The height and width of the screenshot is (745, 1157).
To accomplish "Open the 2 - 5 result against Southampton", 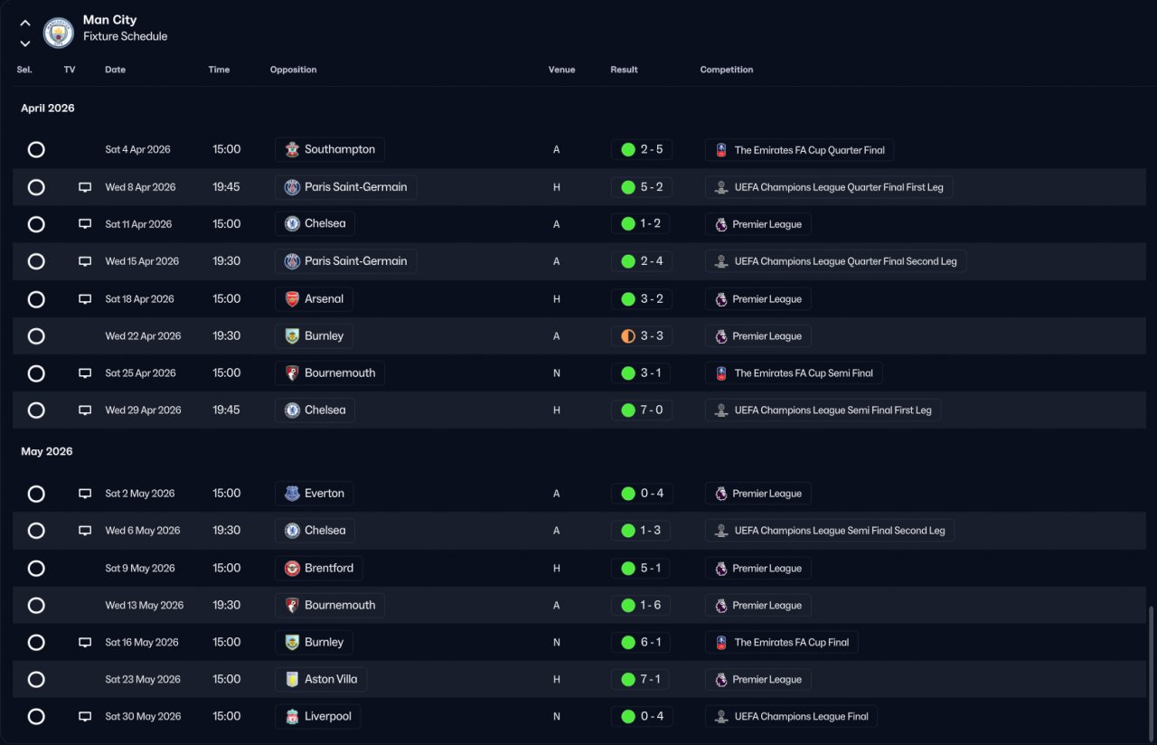I will [x=642, y=150].
